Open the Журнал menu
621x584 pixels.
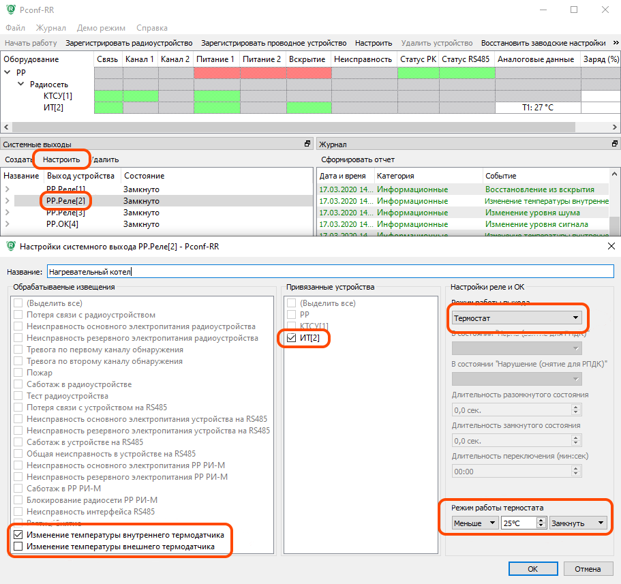pyautogui.click(x=50, y=28)
